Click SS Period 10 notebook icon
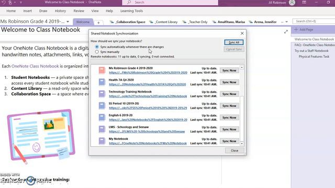This screenshot has height=188, width=335. (x=102, y=105)
